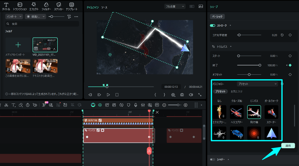Open the フル品質 preview quality dropdown
The height and width of the screenshot is (166, 299).
[x=175, y=6]
